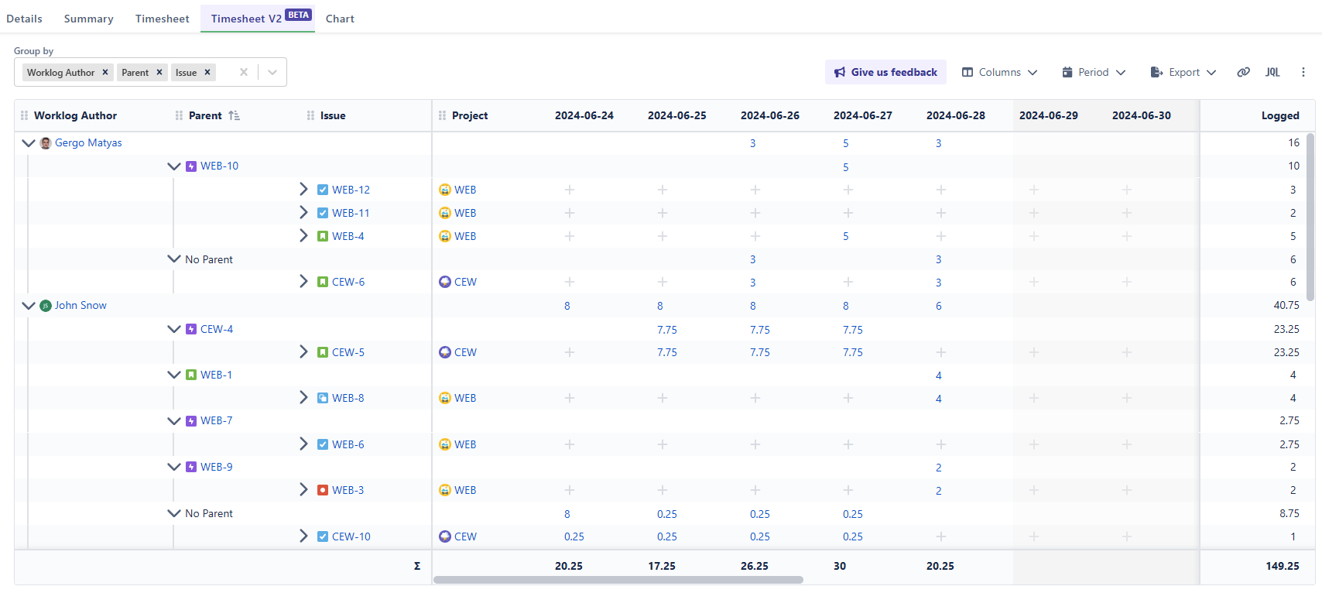Add worklog for CEW-10 on 2024-06-28
1322x593 pixels.
940,536
